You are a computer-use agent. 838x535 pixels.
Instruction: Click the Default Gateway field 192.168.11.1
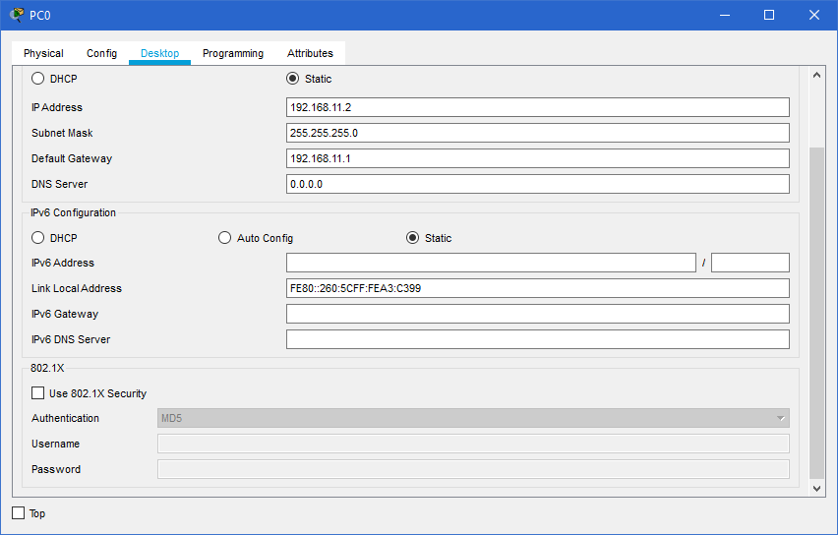[x=538, y=158]
